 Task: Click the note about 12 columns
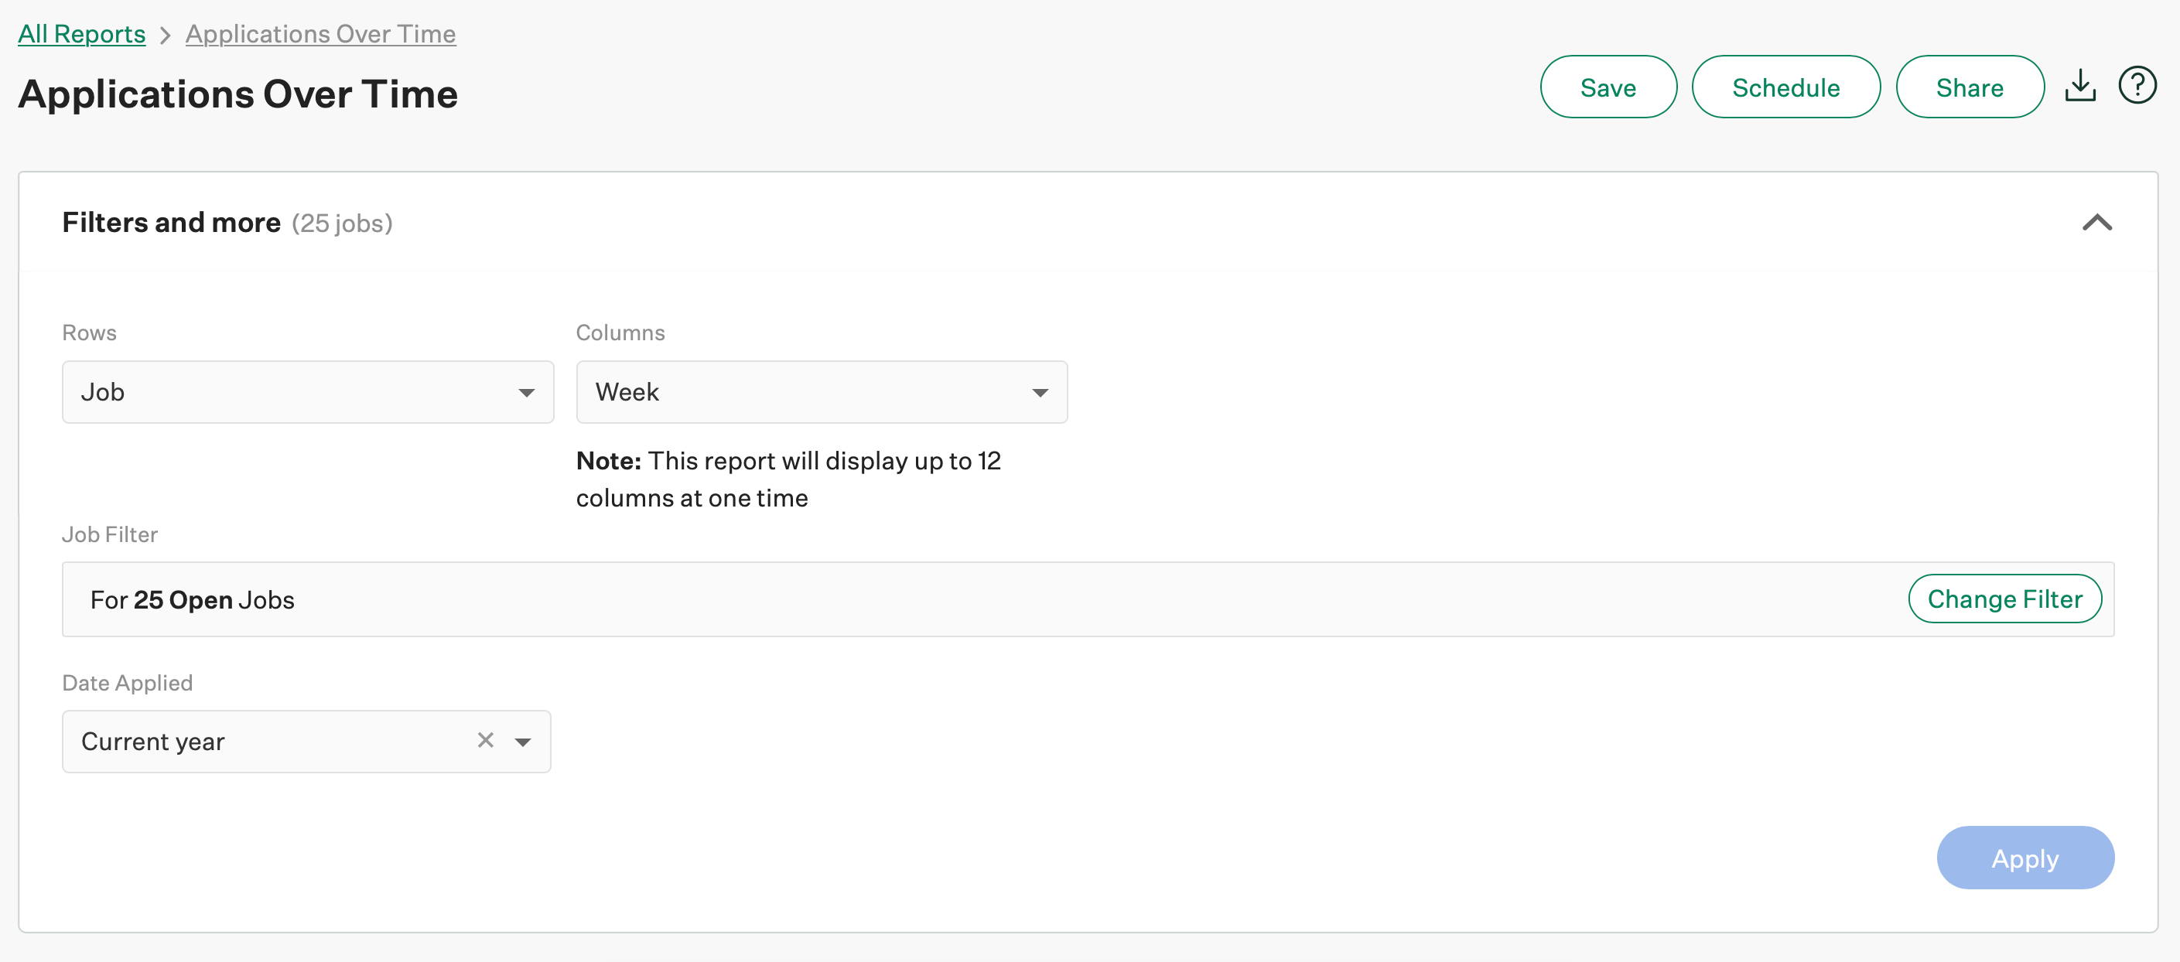pos(788,479)
